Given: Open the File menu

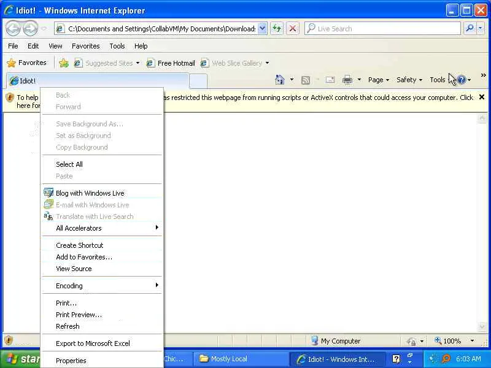Looking at the screenshot, I should pos(13,46).
